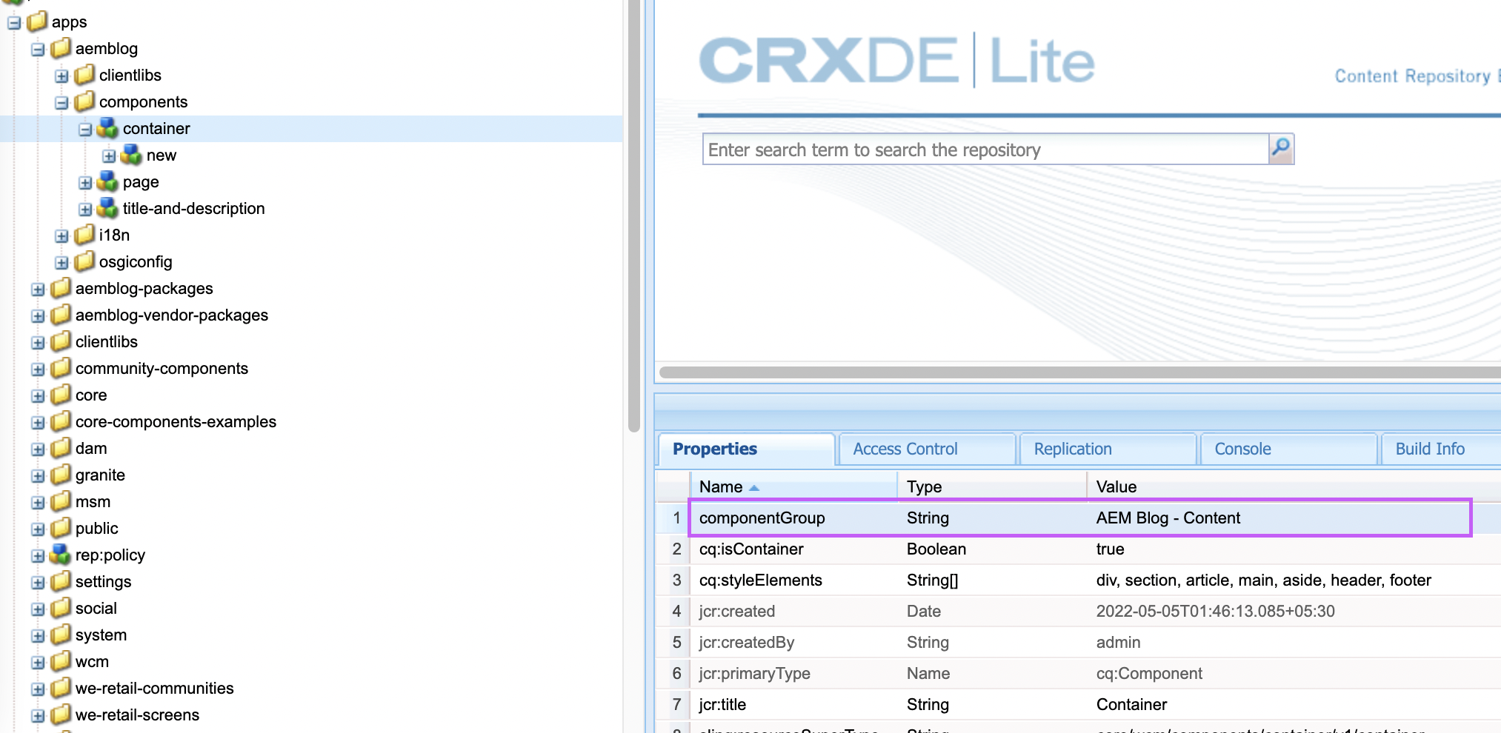The height and width of the screenshot is (733, 1501).
Task: Expand the i18n folder
Action: [61, 236]
